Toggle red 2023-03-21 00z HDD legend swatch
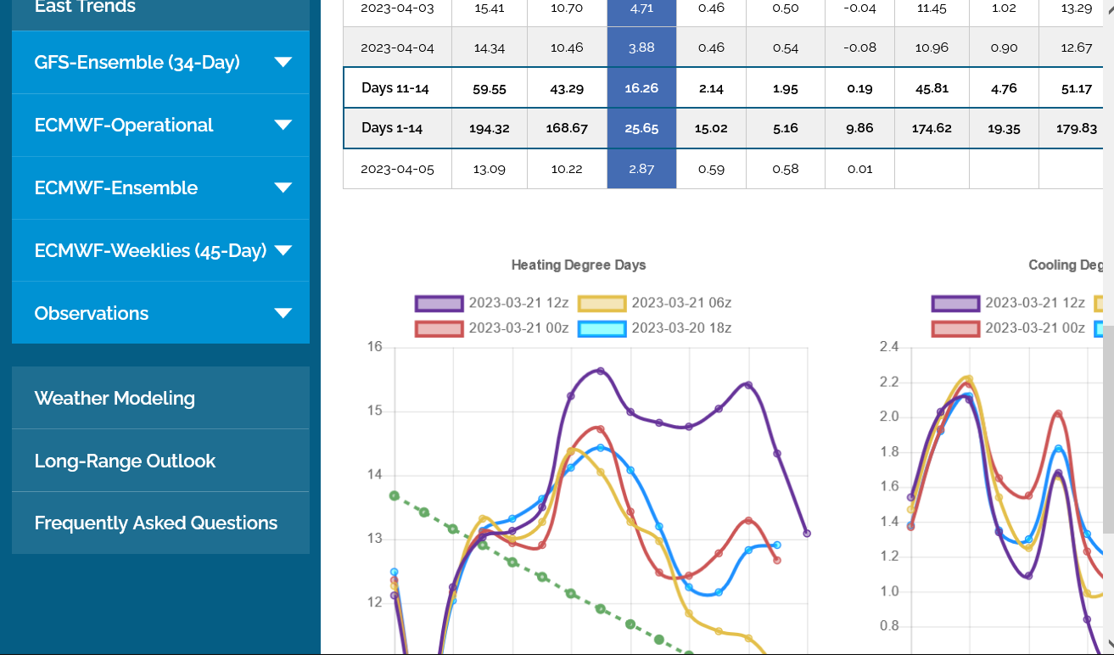This screenshot has height=660, width=1114. (x=439, y=328)
